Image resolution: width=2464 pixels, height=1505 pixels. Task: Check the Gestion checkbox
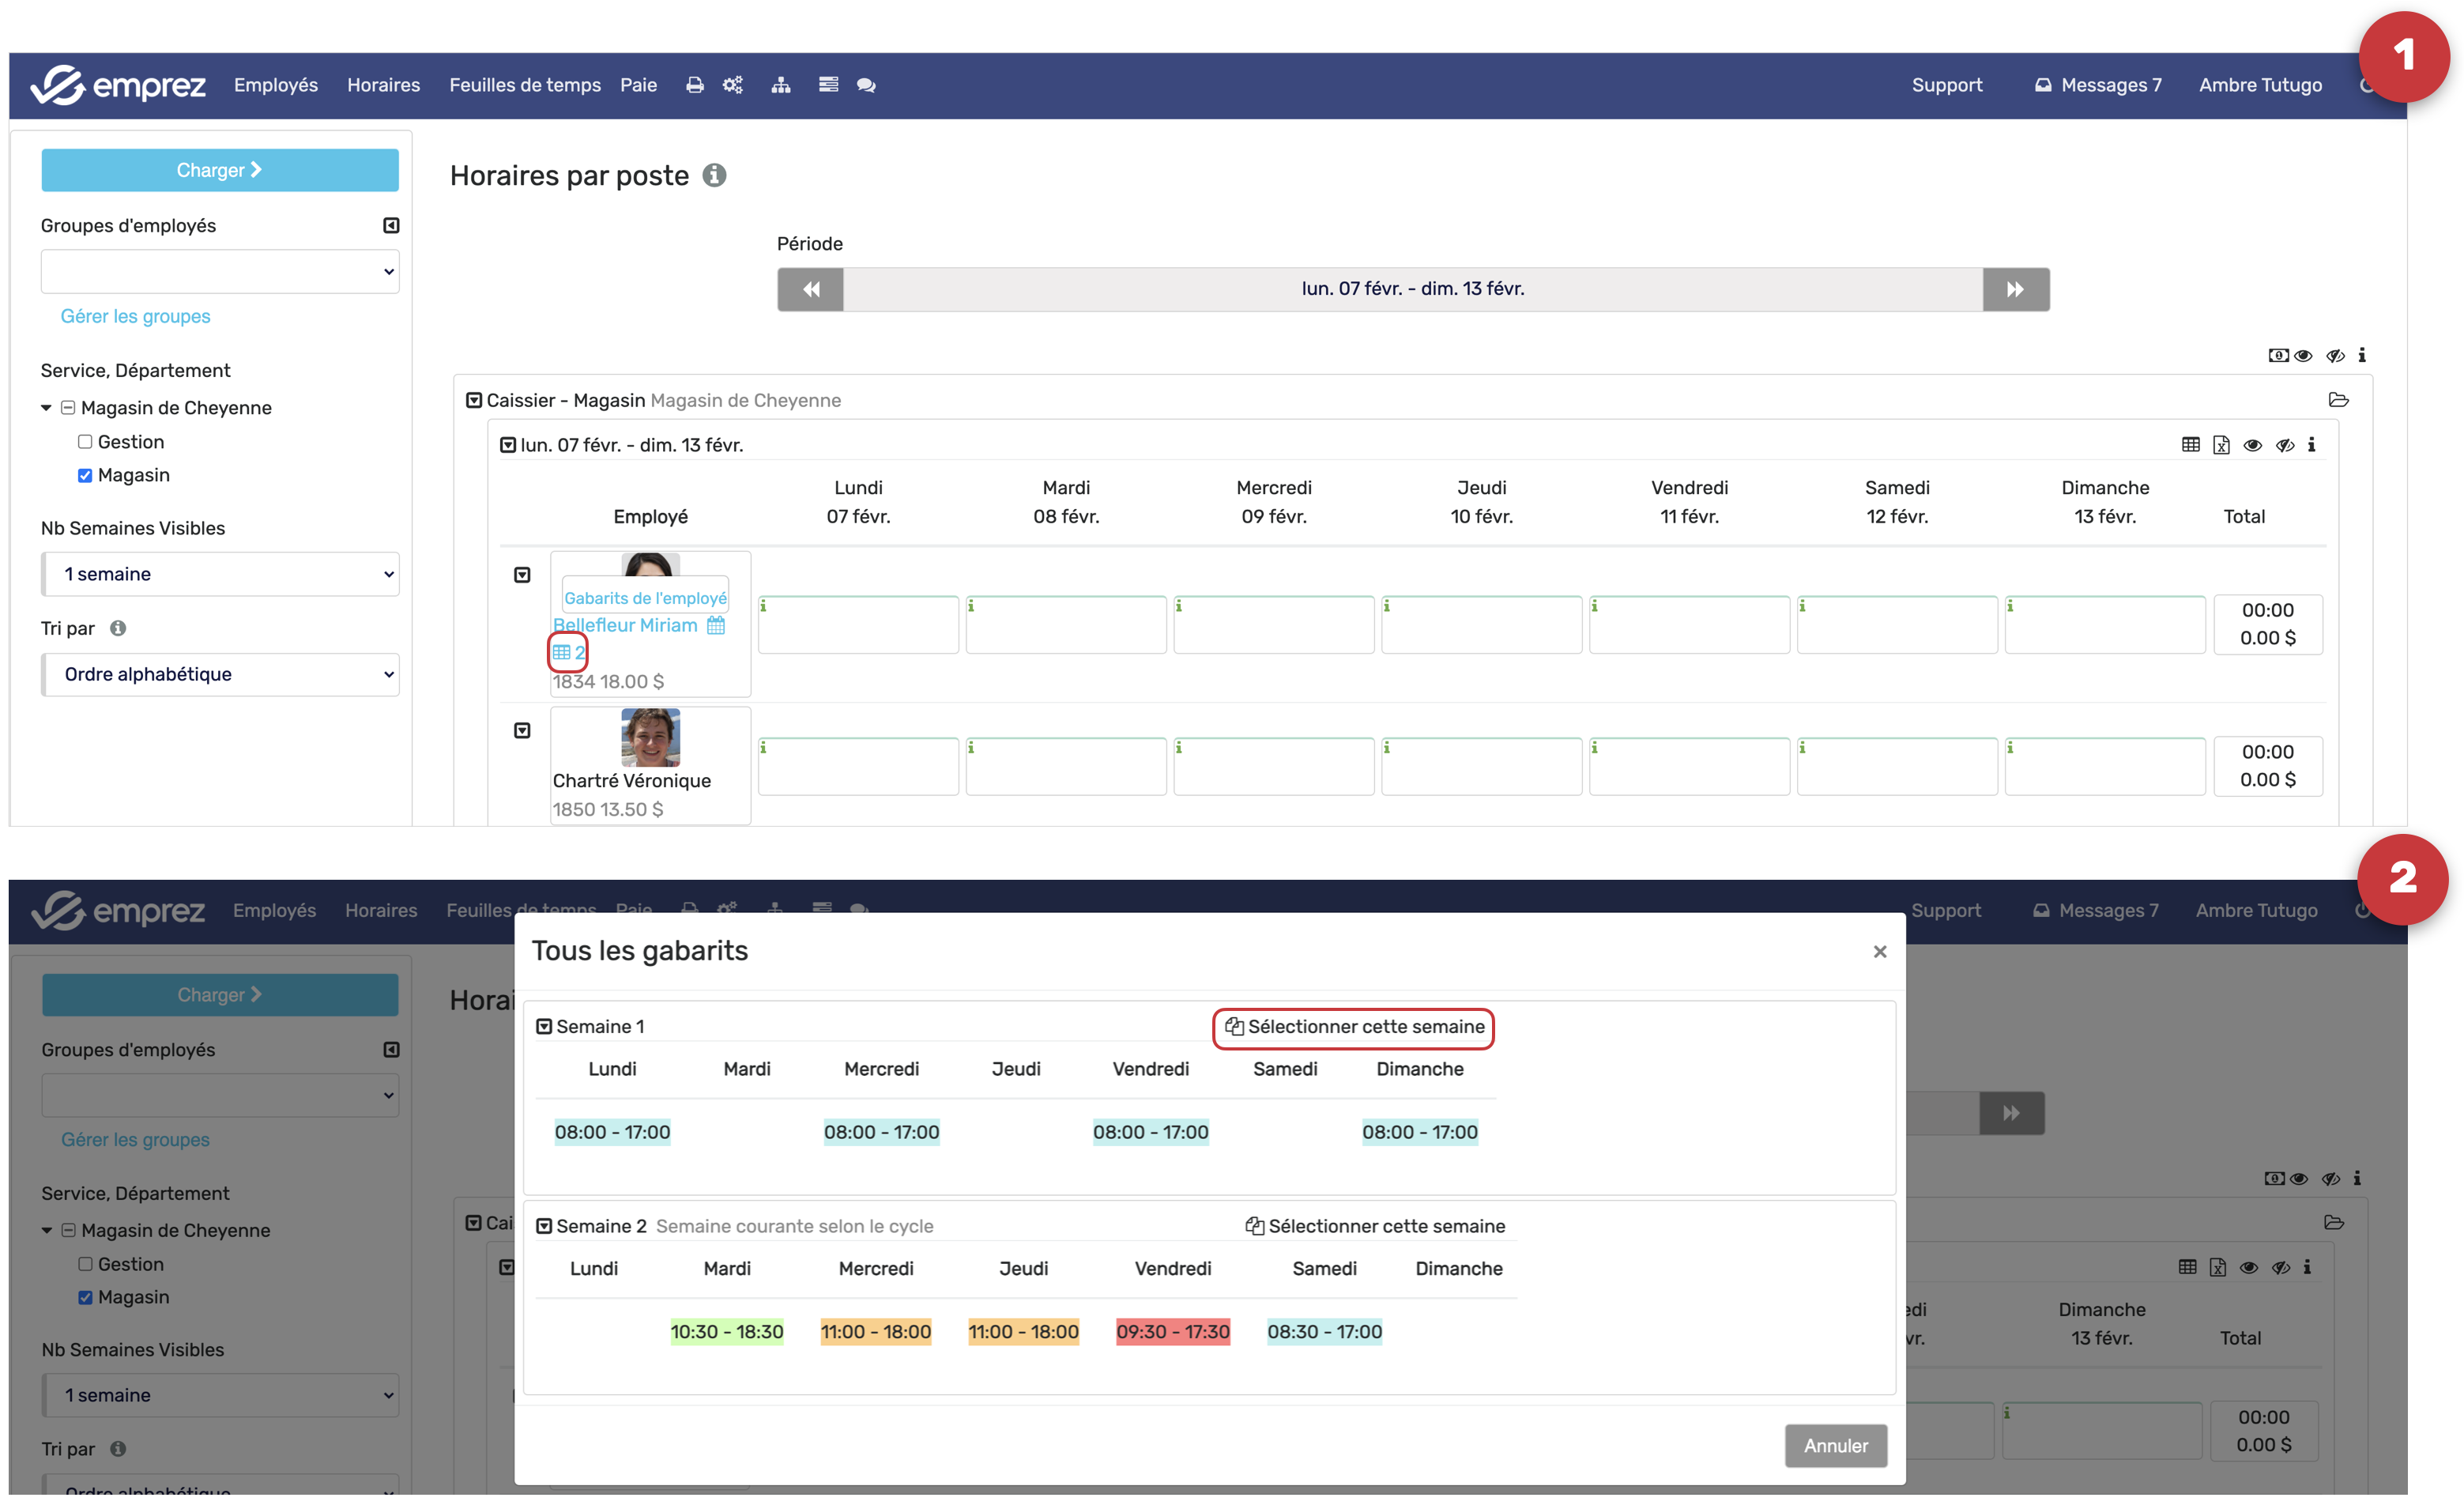click(85, 442)
